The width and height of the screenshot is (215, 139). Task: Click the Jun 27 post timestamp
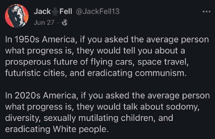[x=44, y=22]
